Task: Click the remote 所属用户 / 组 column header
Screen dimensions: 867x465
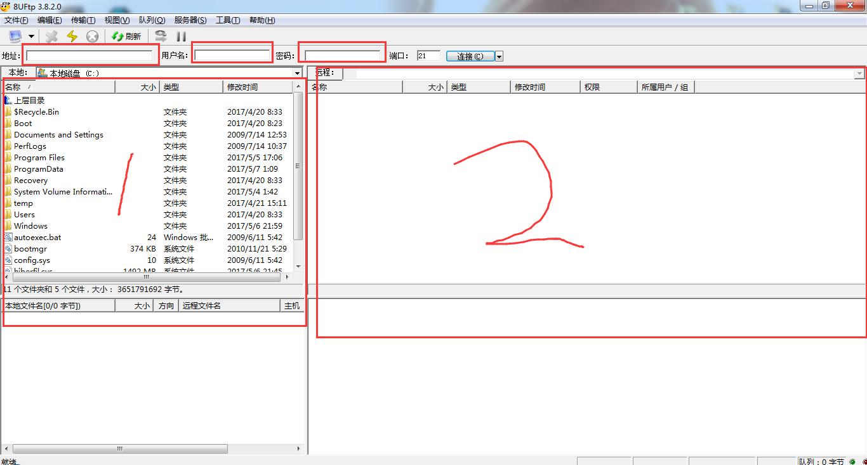Action: click(x=666, y=87)
